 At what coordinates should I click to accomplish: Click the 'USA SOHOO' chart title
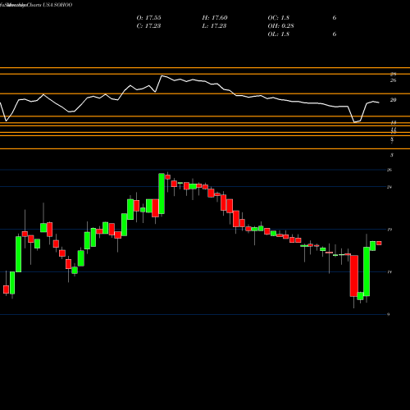click(x=57, y=5)
